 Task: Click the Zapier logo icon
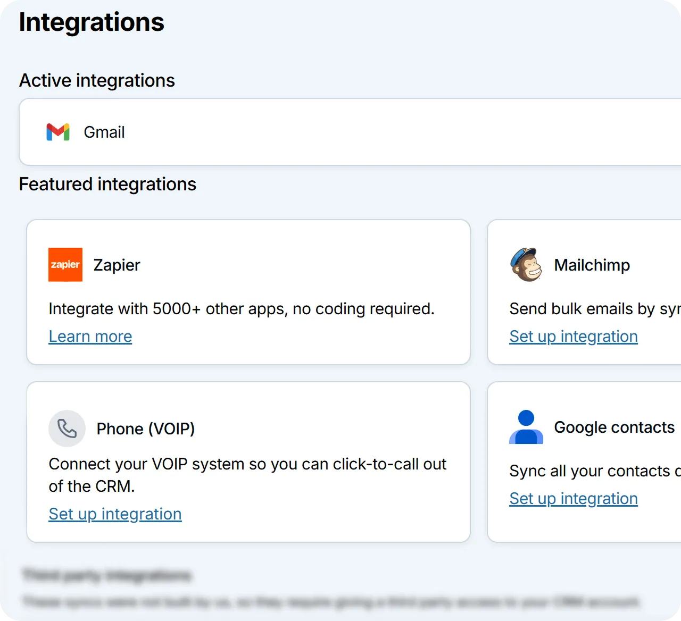65,264
